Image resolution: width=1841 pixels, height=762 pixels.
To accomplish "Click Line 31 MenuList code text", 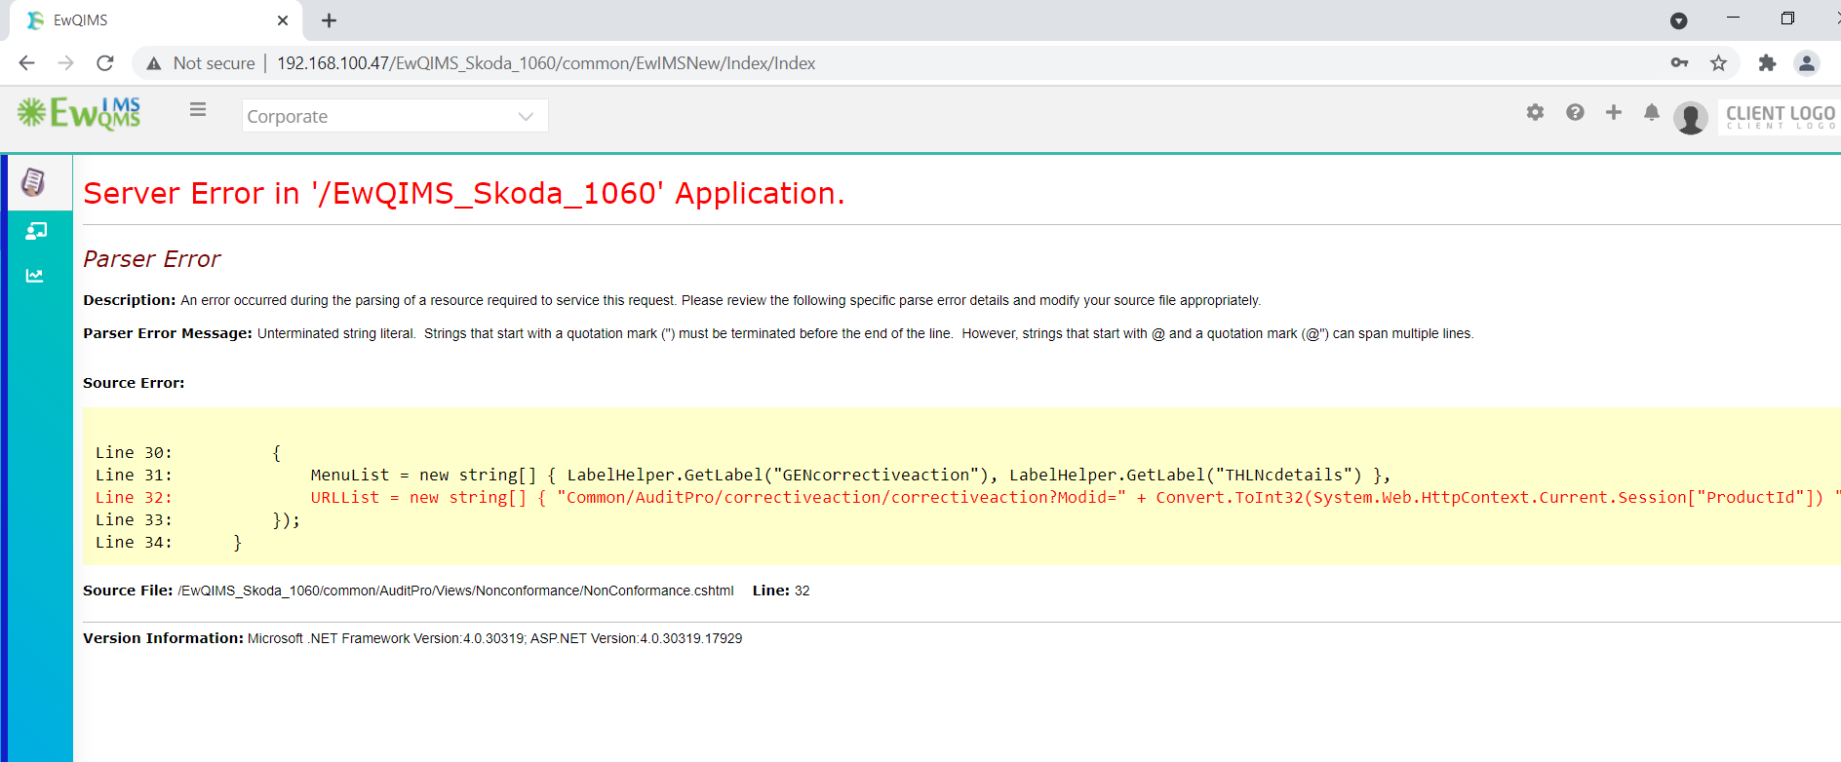I will (x=850, y=475).
